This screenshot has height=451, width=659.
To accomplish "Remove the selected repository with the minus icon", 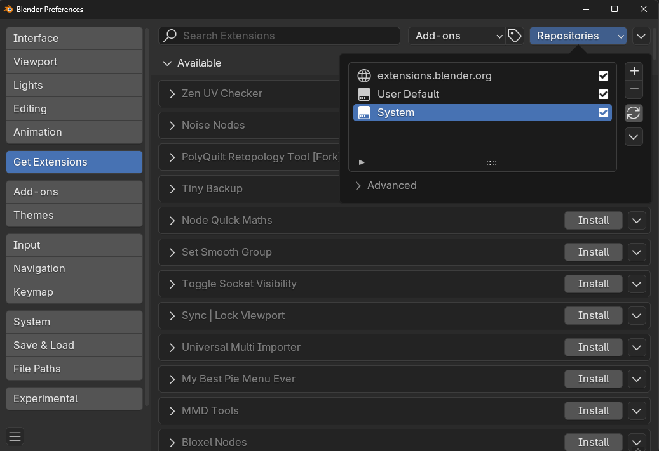I will click(x=634, y=89).
